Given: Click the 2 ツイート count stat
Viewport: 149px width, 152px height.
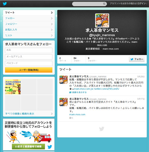Looking at the screenshot, I should pyautogui.click(x=63, y=59).
